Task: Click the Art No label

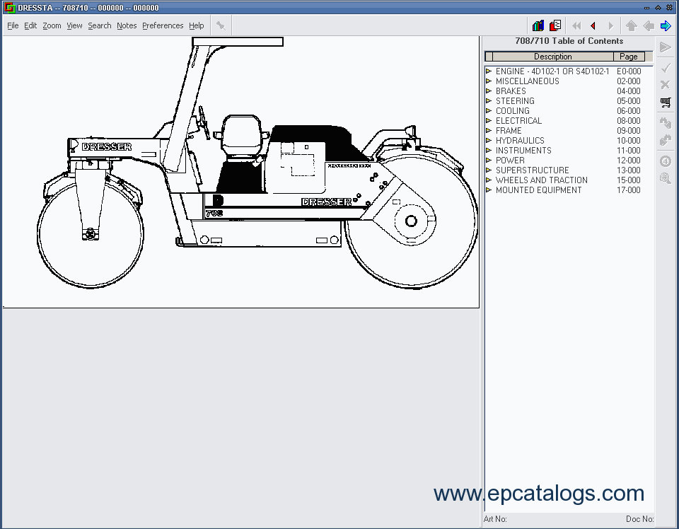Action: 495,519
